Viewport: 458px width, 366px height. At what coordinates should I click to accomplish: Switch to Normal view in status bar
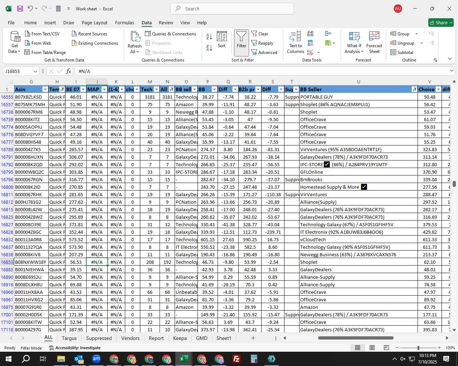[x=357, y=347]
